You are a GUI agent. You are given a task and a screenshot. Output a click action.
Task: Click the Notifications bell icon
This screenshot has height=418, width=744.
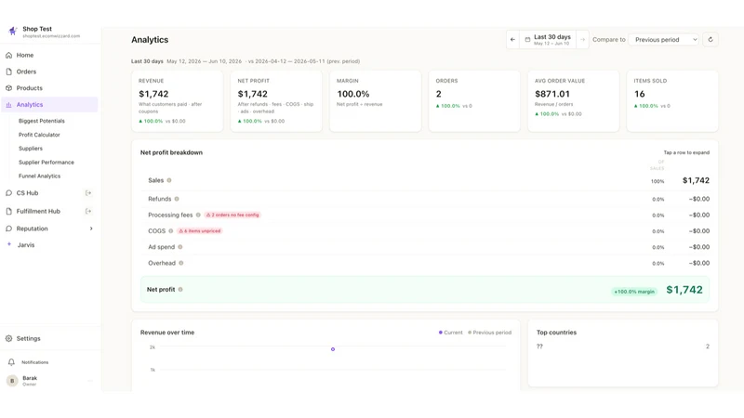click(11, 362)
